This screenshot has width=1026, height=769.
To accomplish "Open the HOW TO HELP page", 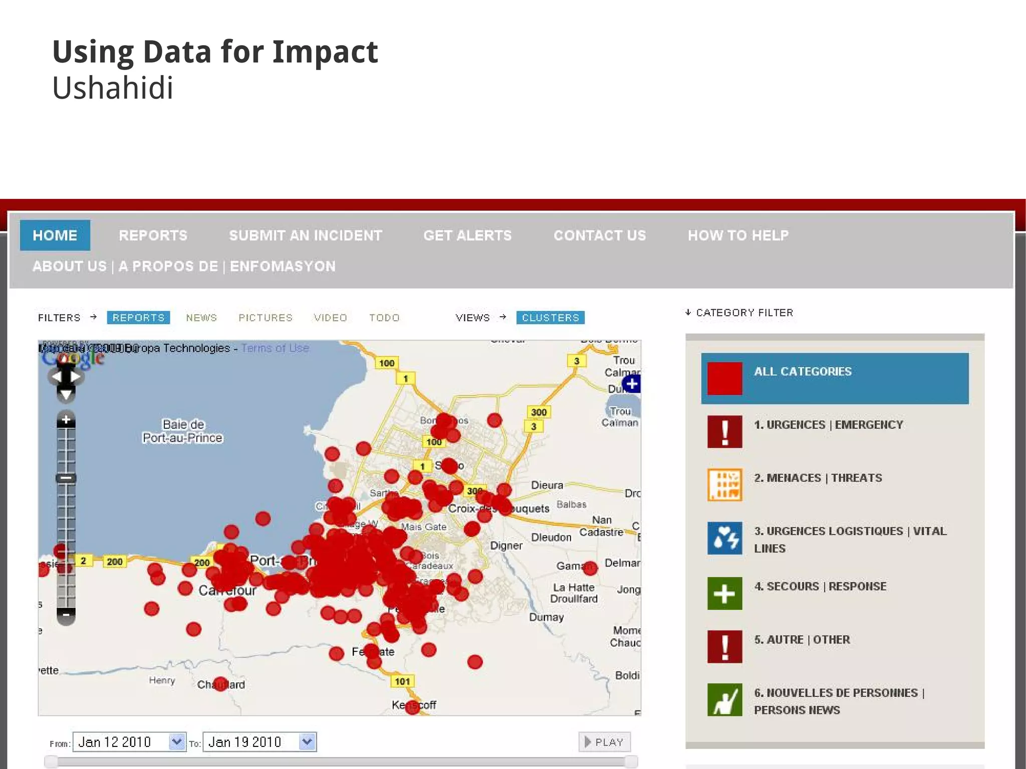I will [x=738, y=235].
